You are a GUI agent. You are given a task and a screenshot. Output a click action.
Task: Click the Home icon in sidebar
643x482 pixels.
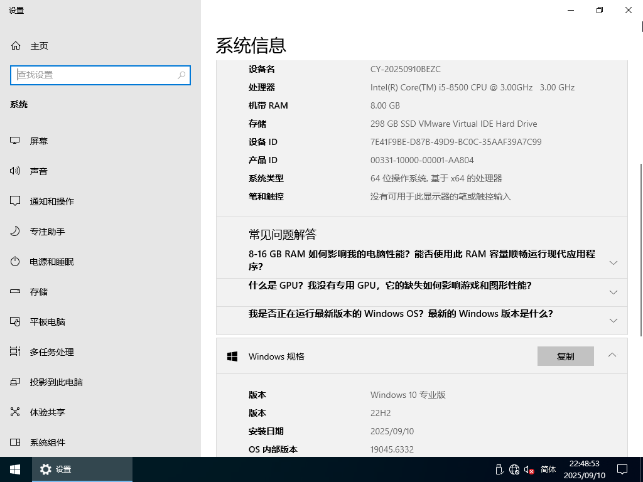pyautogui.click(x=16, y=46)
